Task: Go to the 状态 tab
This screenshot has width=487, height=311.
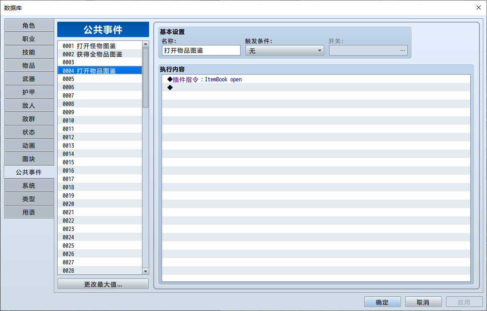Action: [x=29, y=132]
